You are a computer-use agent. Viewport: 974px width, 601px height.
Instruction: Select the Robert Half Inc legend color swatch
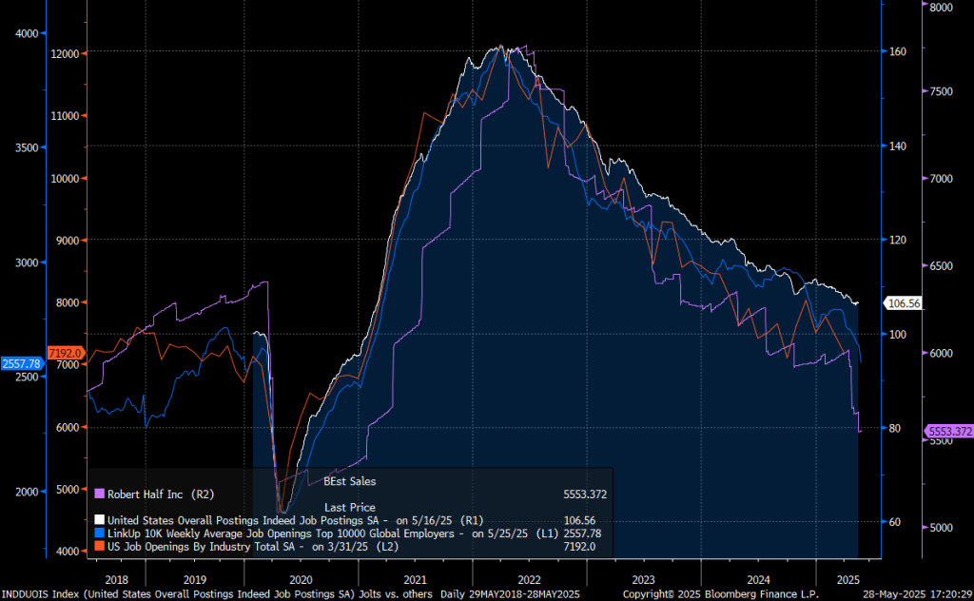point(100,493)
